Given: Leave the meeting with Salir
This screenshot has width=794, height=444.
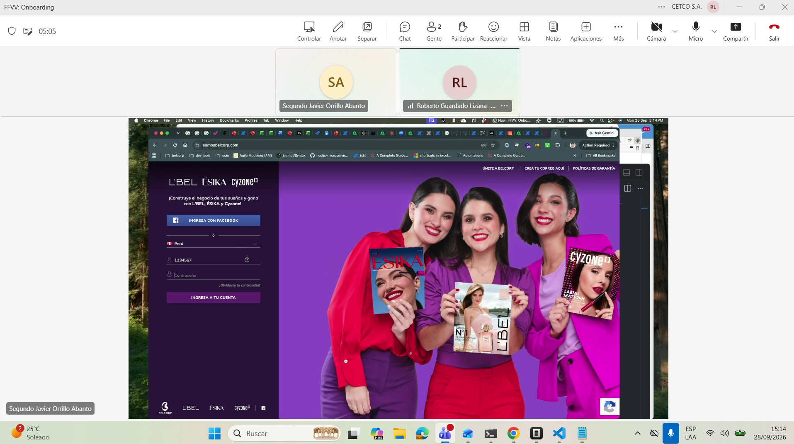Looking at the screenshot, I should tap(774, 31).
